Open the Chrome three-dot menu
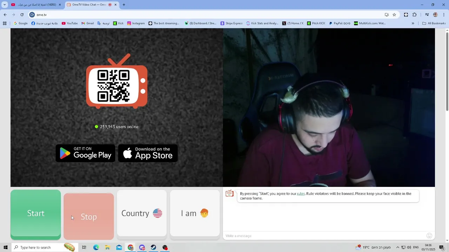449x252 pixels. click(x=444, y=15)
